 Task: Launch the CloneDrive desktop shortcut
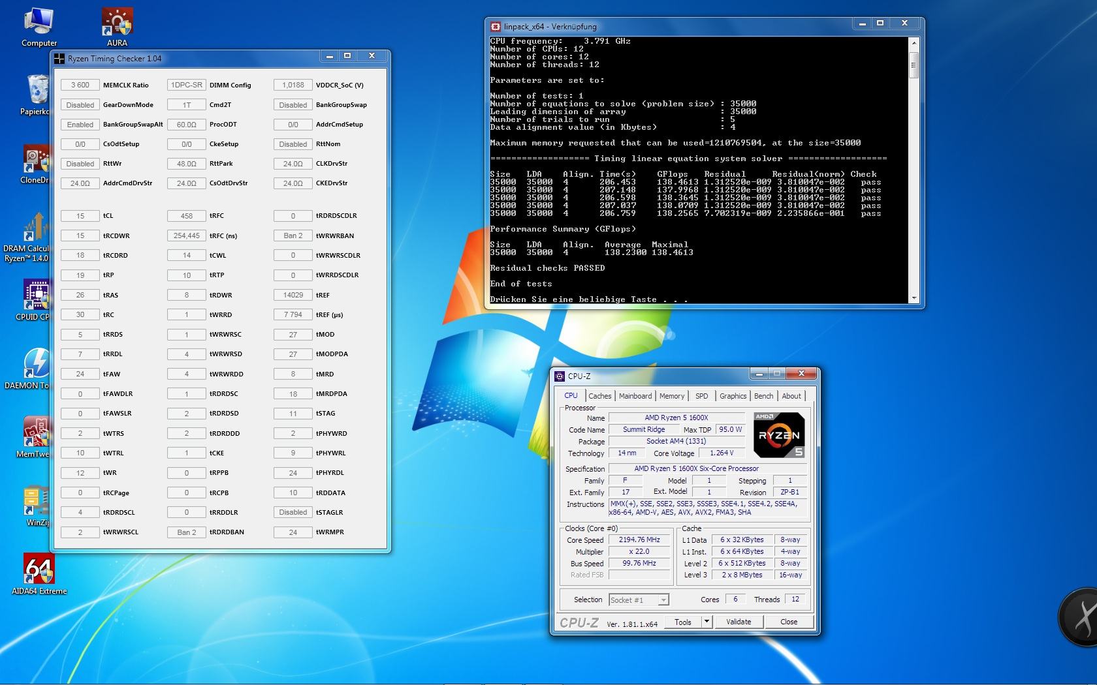35,164
